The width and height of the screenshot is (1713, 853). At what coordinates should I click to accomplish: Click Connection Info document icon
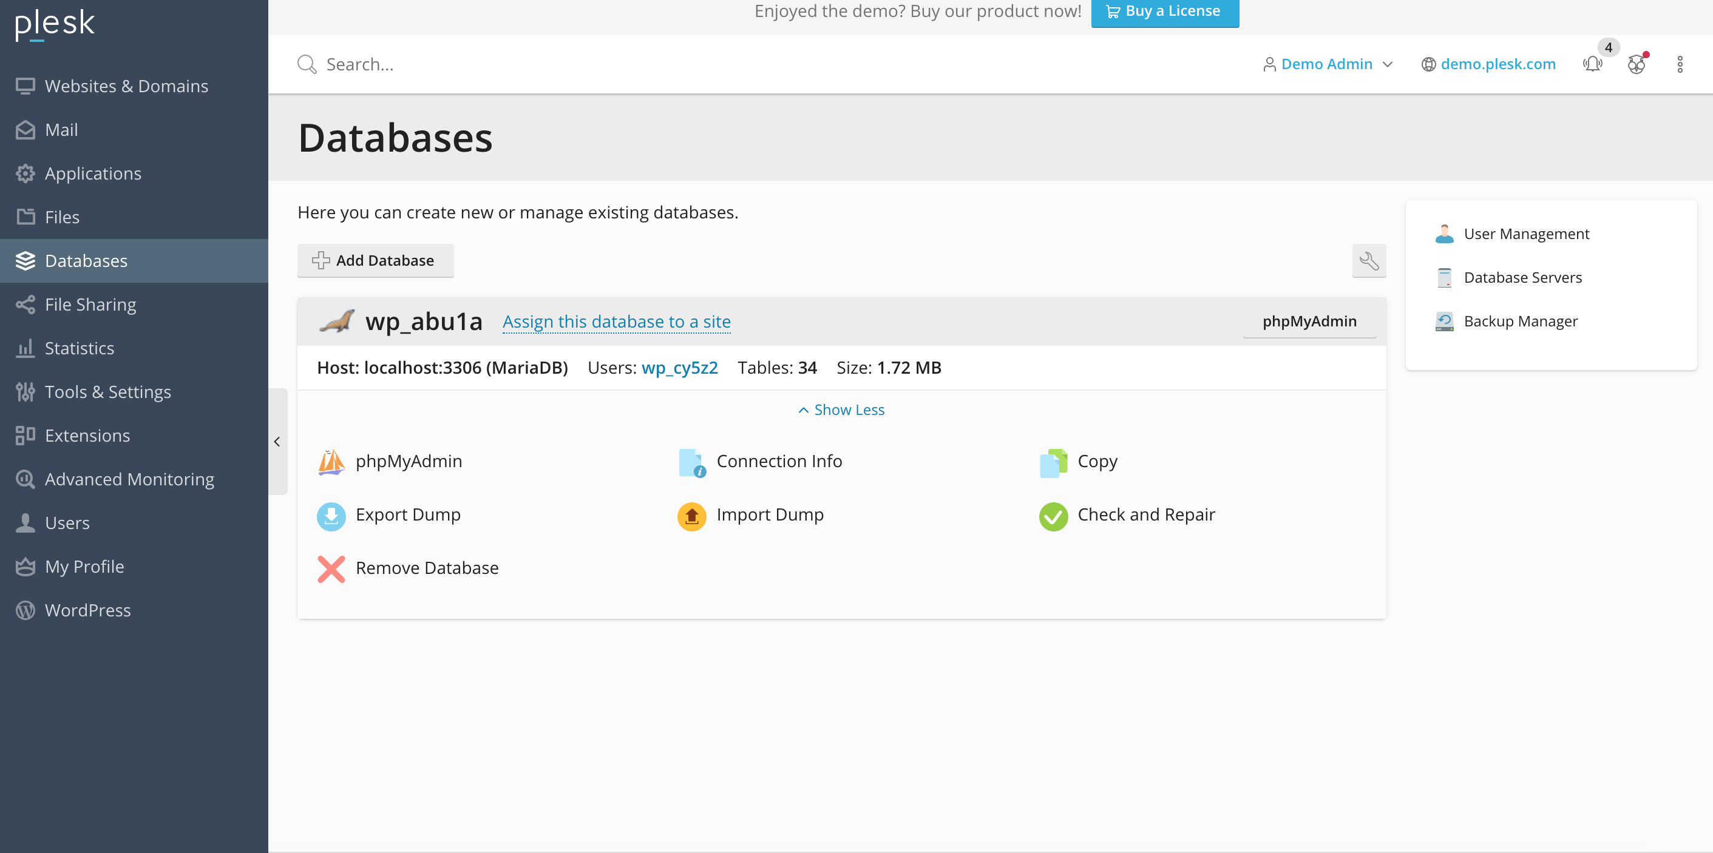pyautogui.click(x=692, y=463)
